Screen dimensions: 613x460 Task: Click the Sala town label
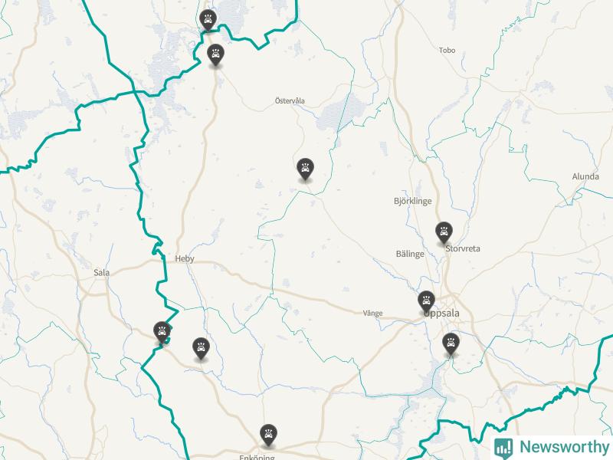102,273
